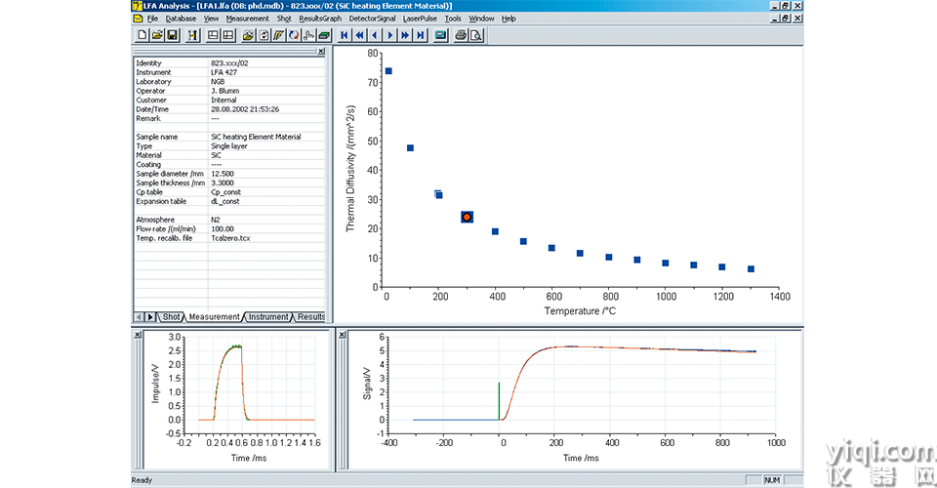
Task: Select the two-row window layout icon
Action: coord(213,35)
